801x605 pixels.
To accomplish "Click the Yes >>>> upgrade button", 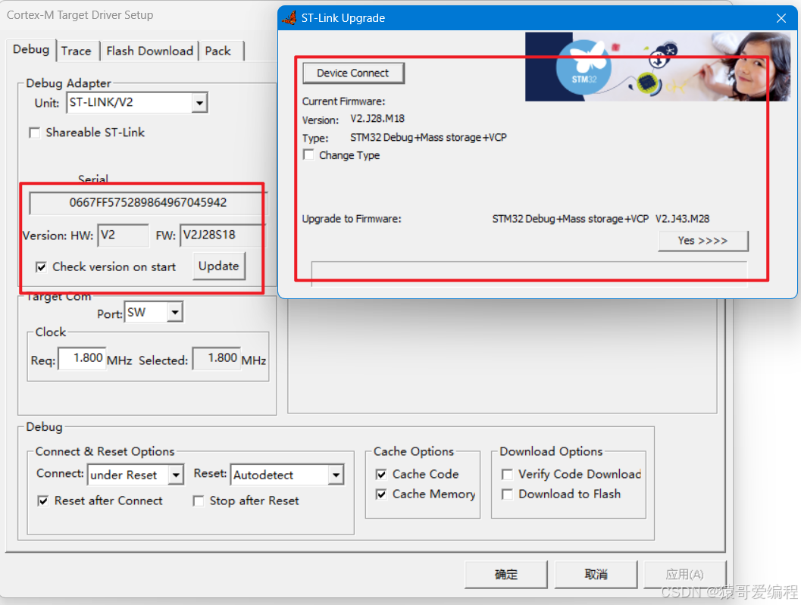I will (x=703, y=241).
